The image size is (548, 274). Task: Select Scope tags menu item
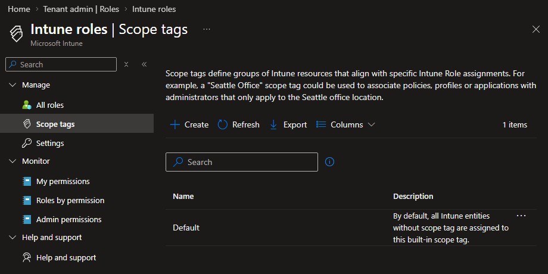click(55, 124)
